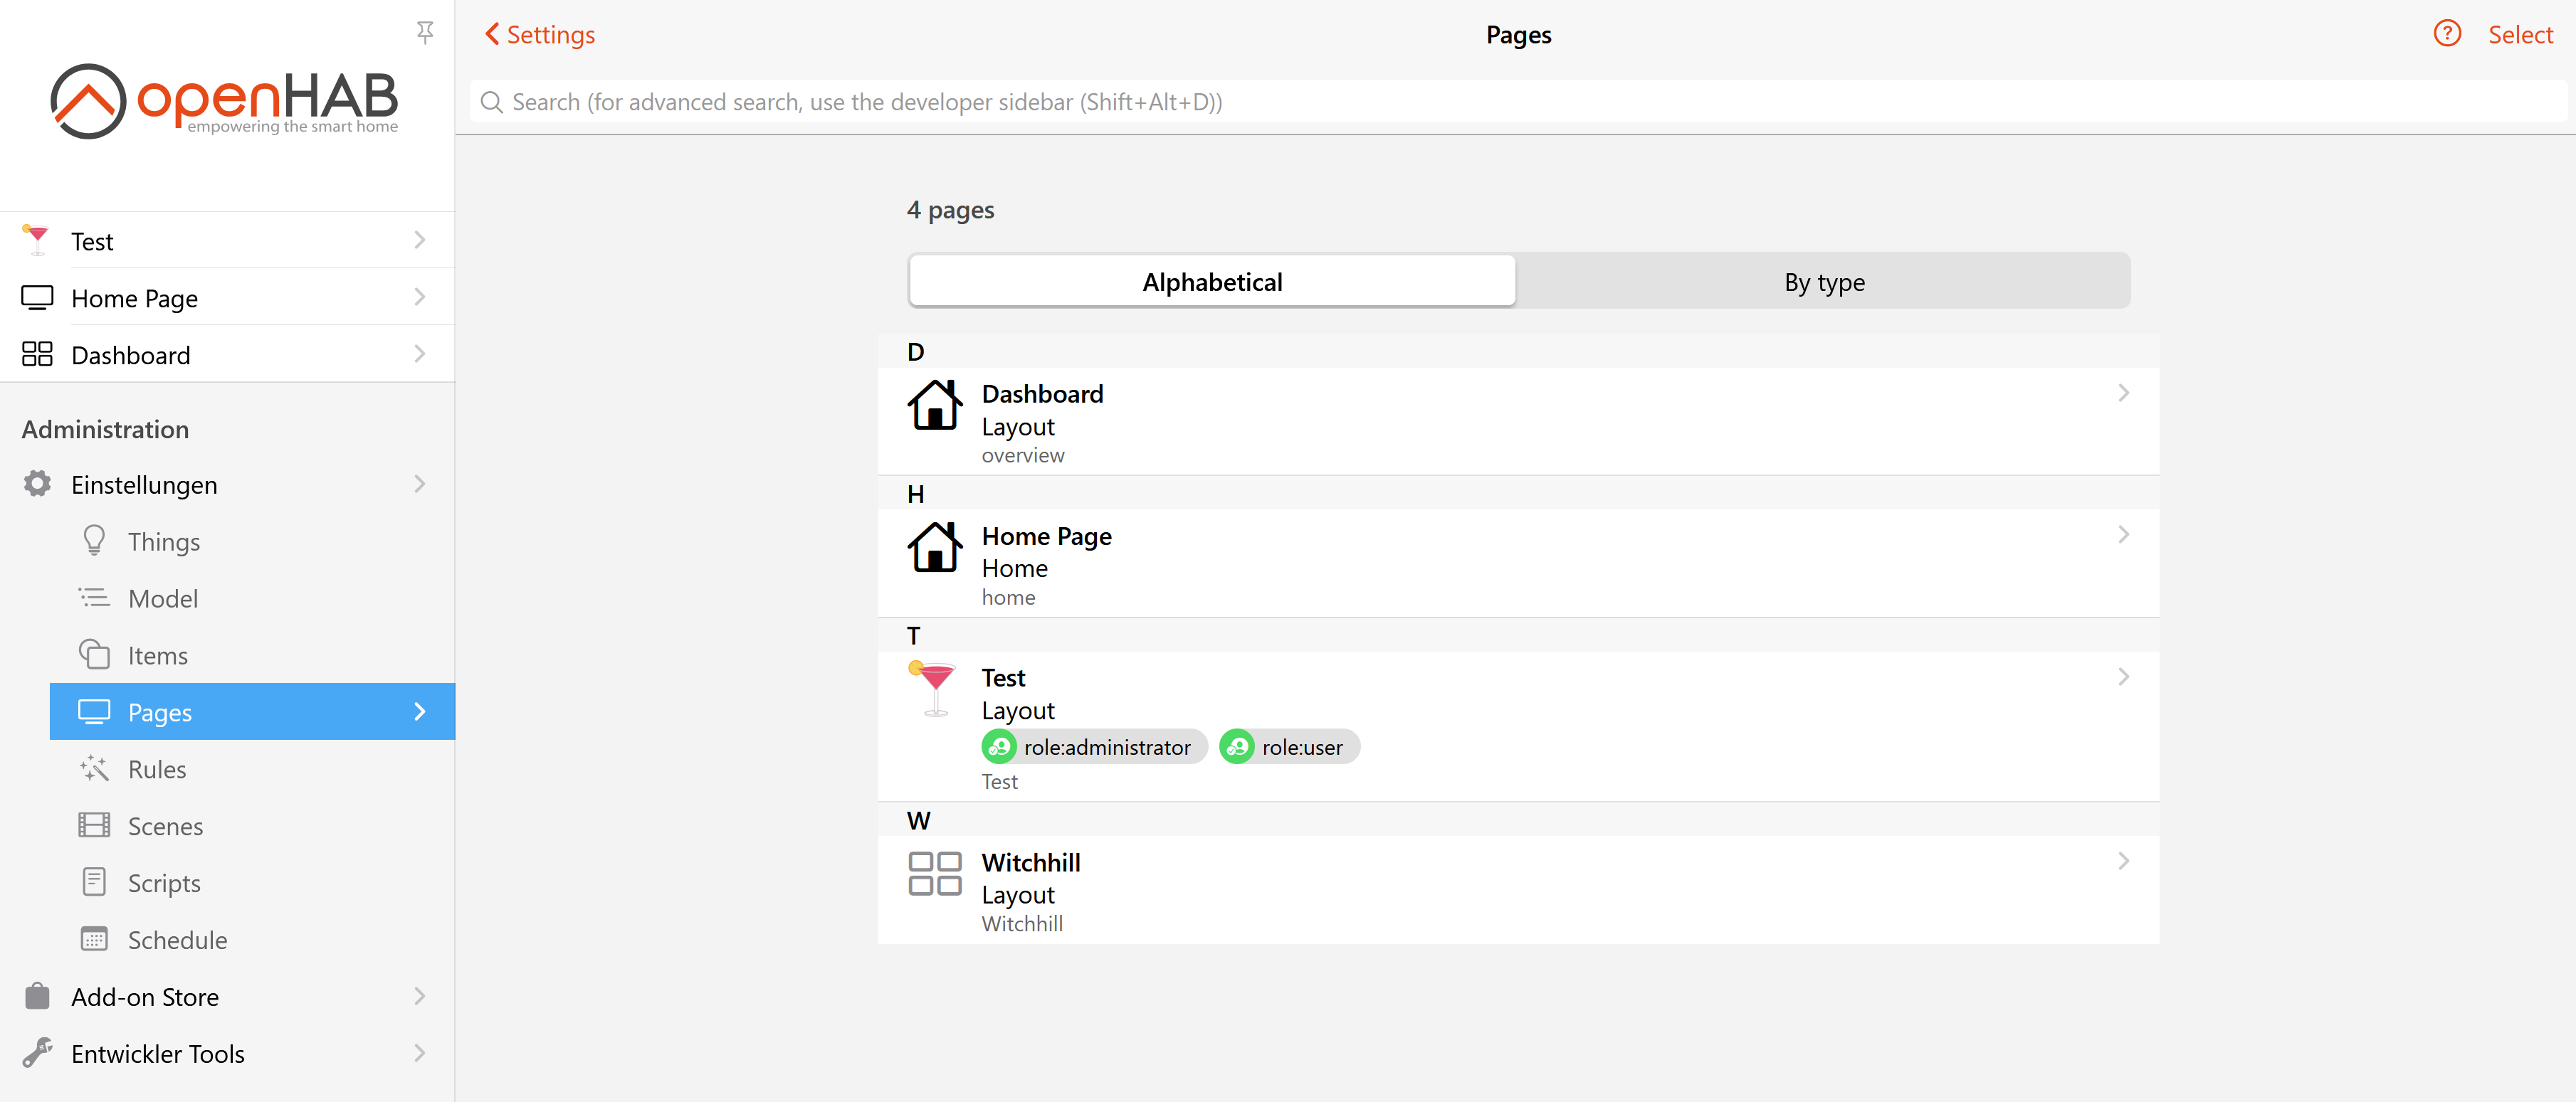The width and height of the screenshot is (2576, 1102).
Task: Open Items in the sidebar
Action: tap(158, 655)
